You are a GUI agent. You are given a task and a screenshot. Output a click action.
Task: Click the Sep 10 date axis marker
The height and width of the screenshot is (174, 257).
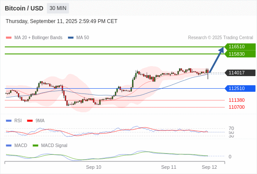[x=94, y=167]
